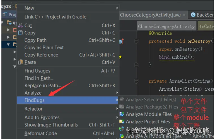Switch to ChooseCategoryActivity.java tab

pos(151,15)
